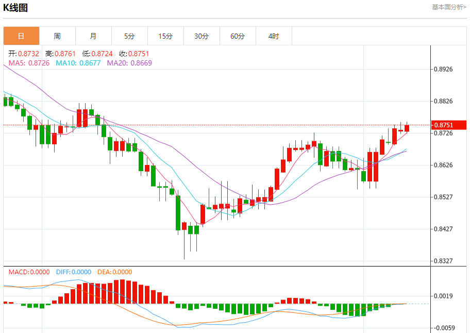Click the 0.8826 price axis label
Screen dimensions: 470x333
pos(443,101)
